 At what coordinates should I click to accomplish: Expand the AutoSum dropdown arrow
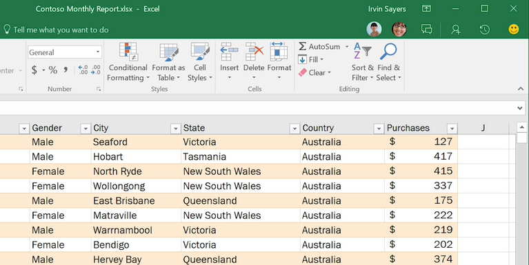(346, 47)
